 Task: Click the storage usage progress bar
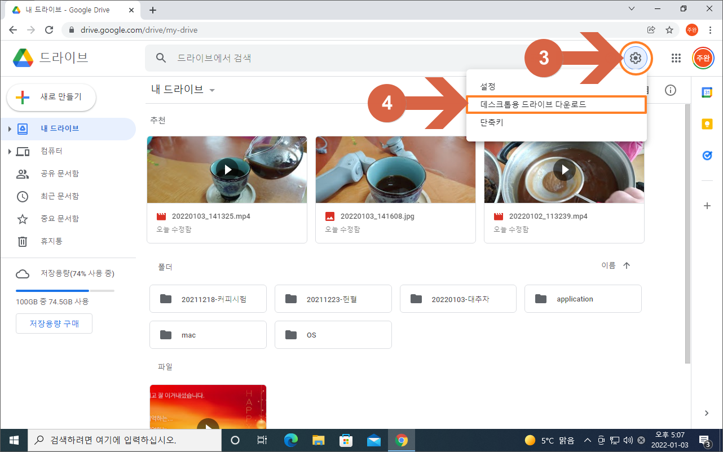pos(65,291)
